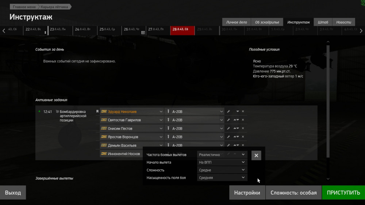Select date 23.8.43, Пн on timeline

(x=61, y=31)
